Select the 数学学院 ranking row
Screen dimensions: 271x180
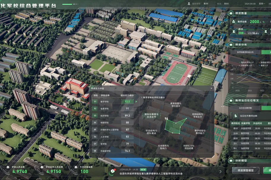(x=113, y=101)
